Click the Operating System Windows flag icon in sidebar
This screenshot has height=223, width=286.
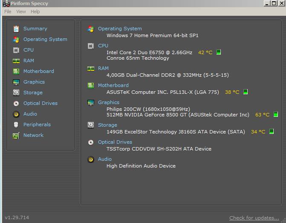(16, 39)
